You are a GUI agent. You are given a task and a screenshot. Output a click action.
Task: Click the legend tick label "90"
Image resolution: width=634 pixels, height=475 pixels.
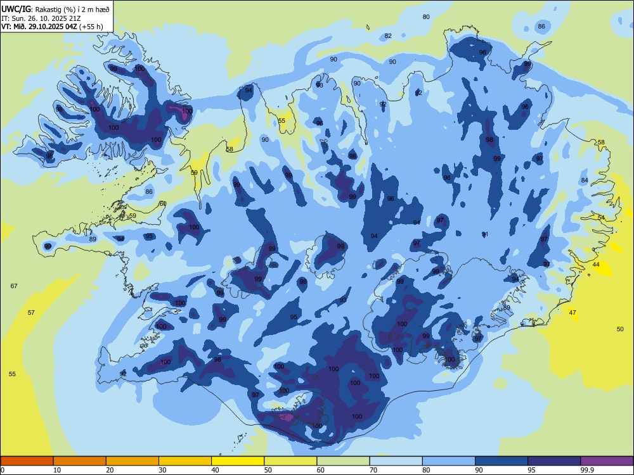pyautogui.click(x=479, y=470)
